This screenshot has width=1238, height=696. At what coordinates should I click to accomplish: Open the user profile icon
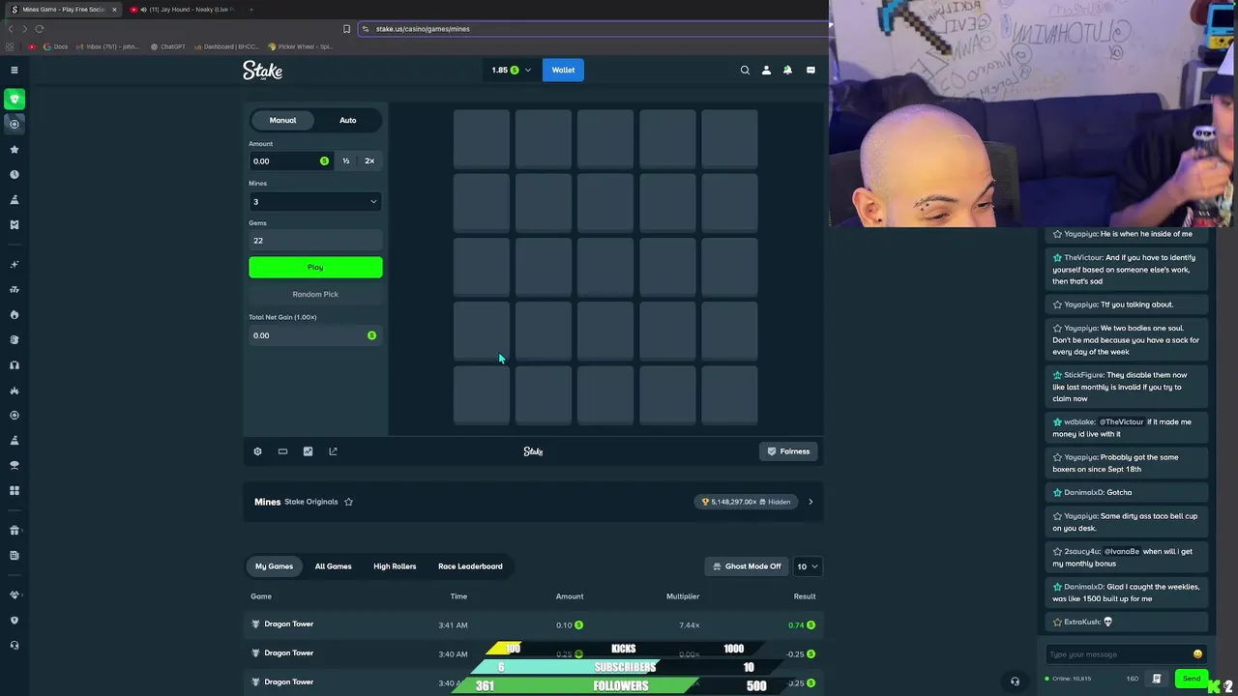click(x=766, y=70)
